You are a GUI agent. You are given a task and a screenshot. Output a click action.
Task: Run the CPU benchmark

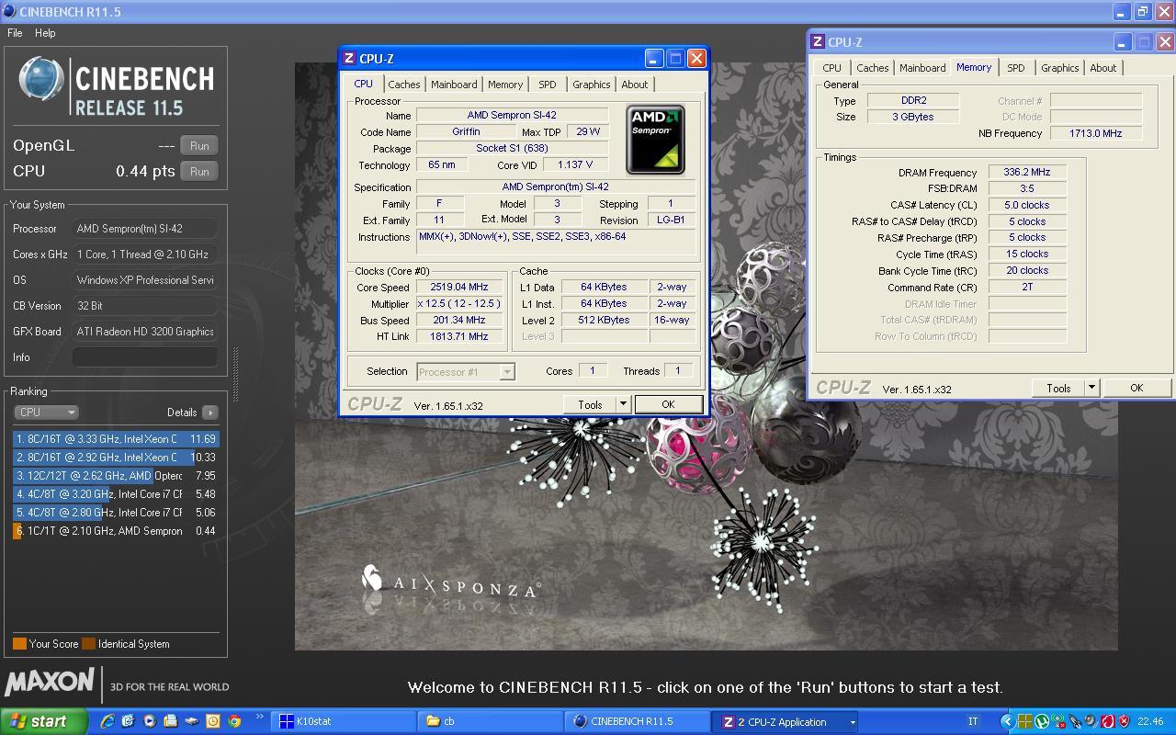(x=199, y=171)
